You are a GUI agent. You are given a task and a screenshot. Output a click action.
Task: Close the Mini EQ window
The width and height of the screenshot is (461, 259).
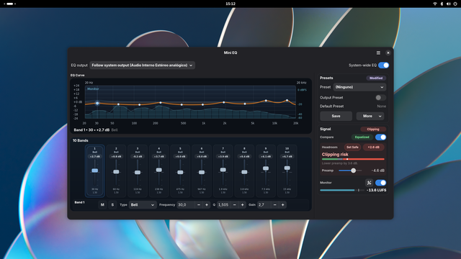click(388, 53)
